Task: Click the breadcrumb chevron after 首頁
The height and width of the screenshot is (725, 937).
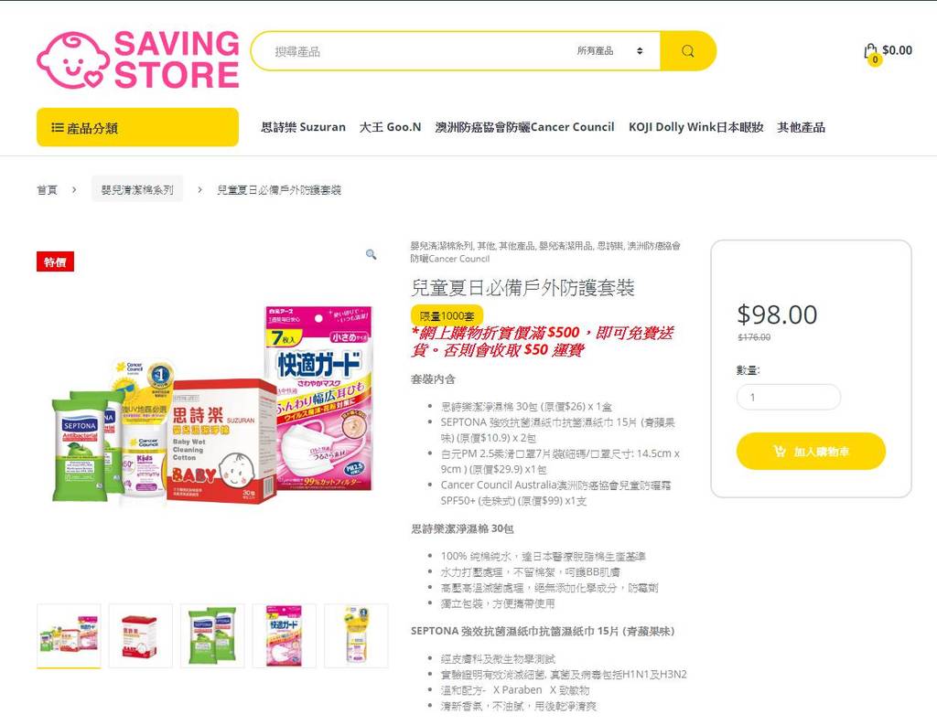Action: point(74,190)
